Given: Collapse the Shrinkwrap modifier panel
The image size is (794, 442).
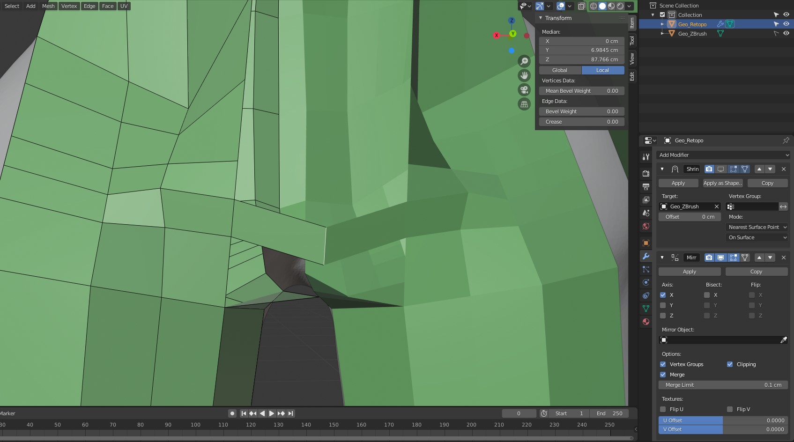Looking at the screenshot, I should click(x=662, y=169).
